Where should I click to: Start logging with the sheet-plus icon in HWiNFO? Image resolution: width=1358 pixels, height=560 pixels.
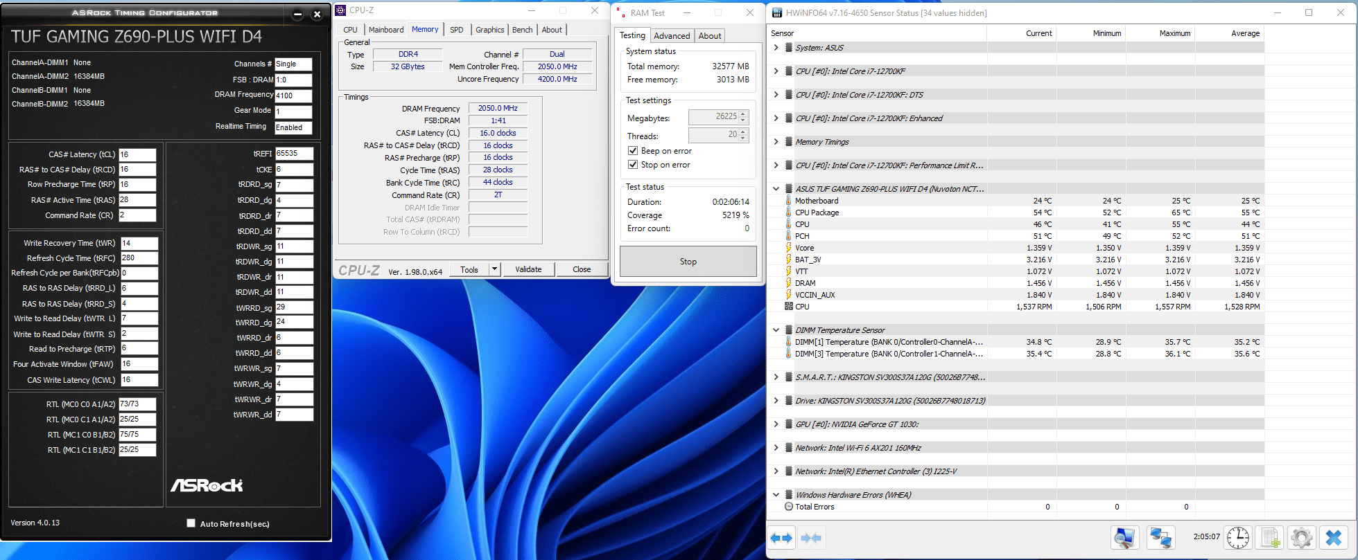tap(1270, 538)
